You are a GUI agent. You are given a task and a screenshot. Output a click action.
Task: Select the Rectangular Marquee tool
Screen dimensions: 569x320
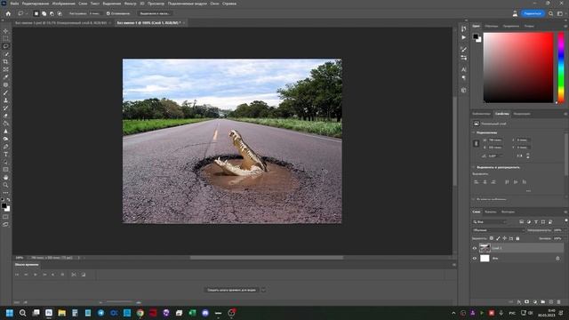pos(5,38)
